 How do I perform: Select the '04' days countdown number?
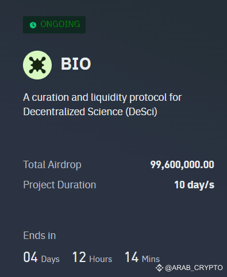[x=30, y=257]
